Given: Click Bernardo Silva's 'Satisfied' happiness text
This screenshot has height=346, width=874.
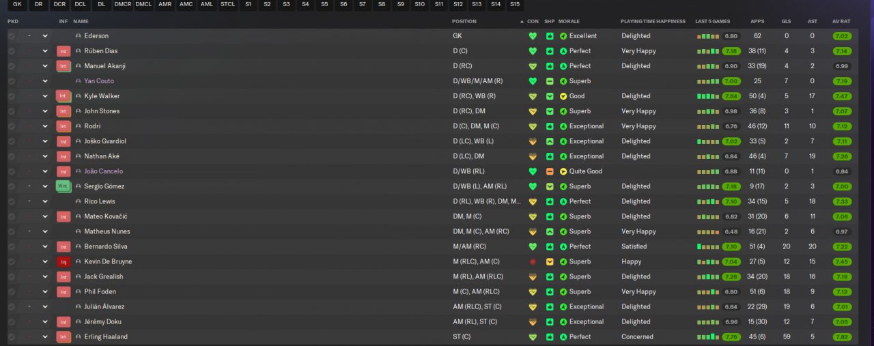Looking at the screenshot, I should point(634,246).
